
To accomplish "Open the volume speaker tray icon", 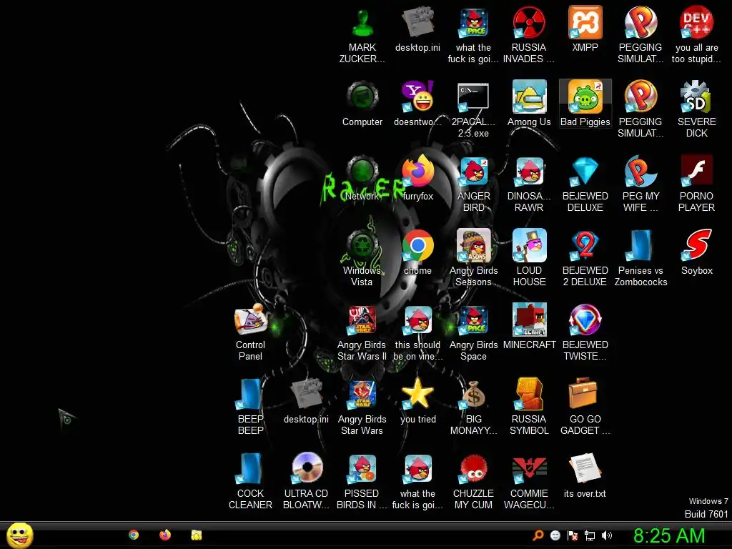I will click(607, 535).
